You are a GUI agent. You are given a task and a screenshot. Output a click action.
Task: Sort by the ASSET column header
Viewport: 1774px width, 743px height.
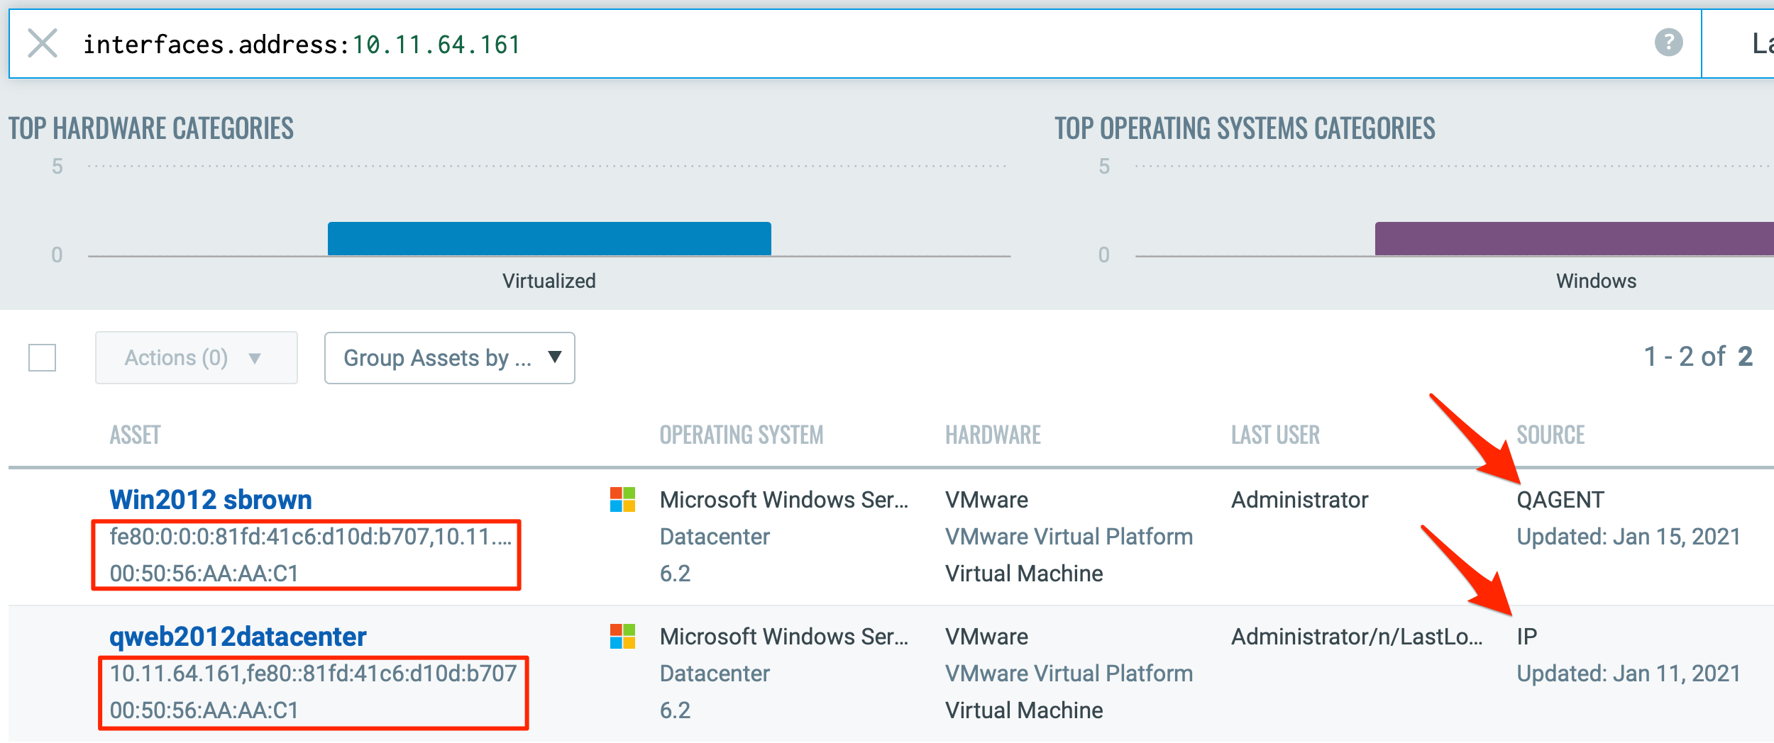tap(135, 435)
